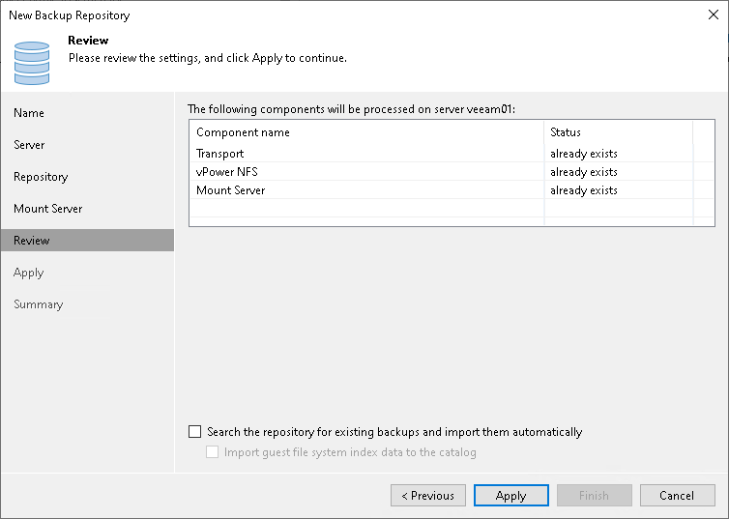Click the < Previous button

[x=427, y=496]
